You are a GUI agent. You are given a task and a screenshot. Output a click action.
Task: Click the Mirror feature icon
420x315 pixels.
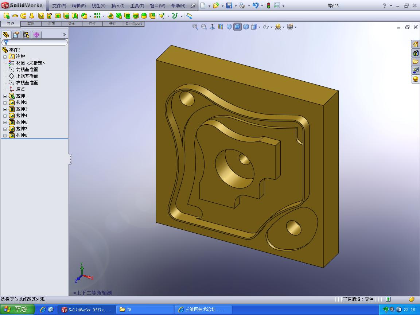(152, 16)
